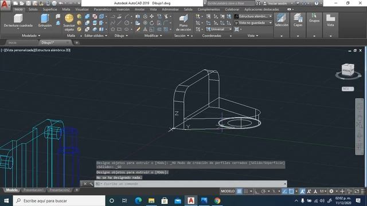Switch to the Superficie ribbon tab
The width and height of the screenshot is (367, 206).
(x=50, y=9)
